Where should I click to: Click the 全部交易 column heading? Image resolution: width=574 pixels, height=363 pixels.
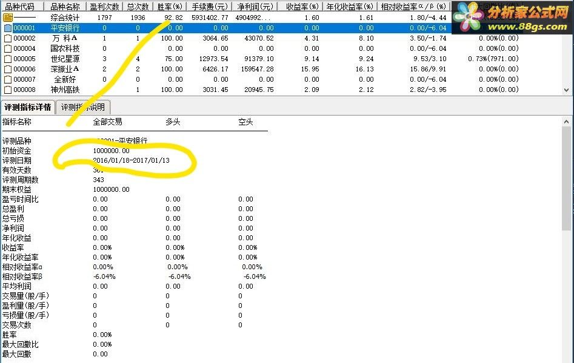tap(107, 122)
